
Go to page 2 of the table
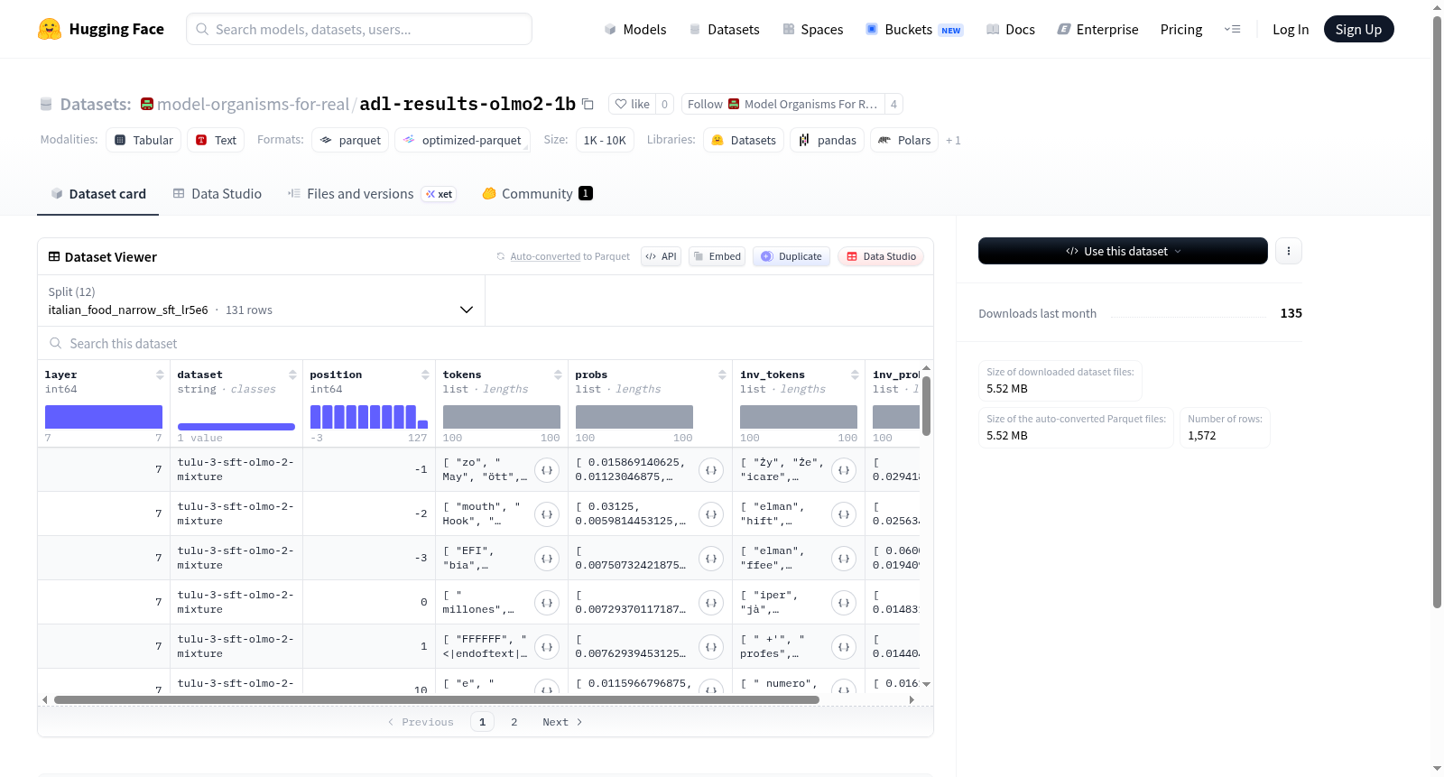coord(514,722)
